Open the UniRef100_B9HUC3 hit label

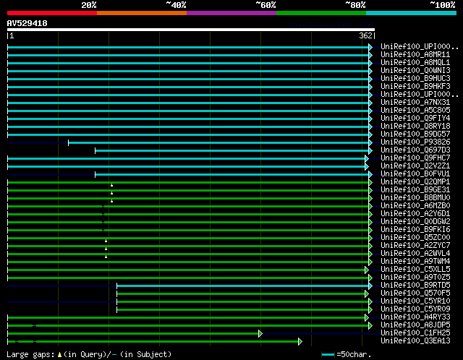pyautogui.click(x=415, y=79)
